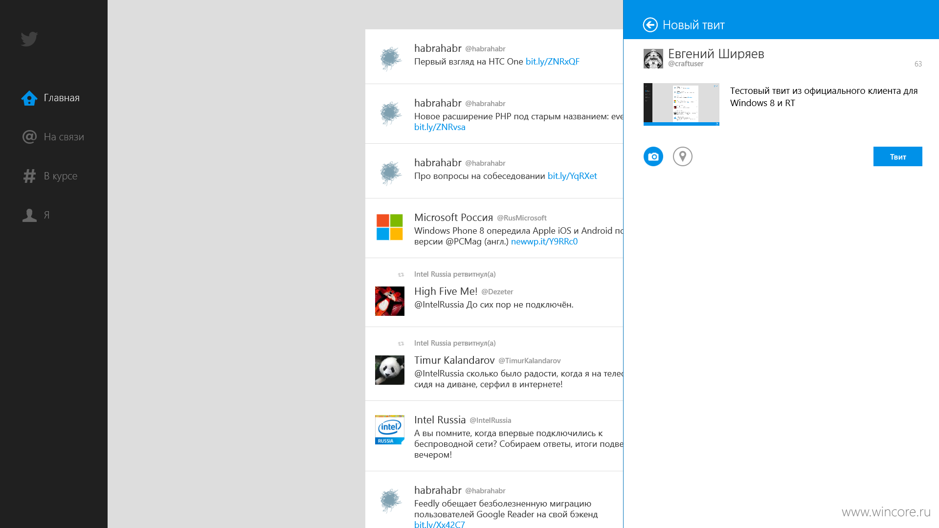Click the camera attach photo icon
This screenshot has width=939, height=528.
pyautogui.click(x=653, y=156)
